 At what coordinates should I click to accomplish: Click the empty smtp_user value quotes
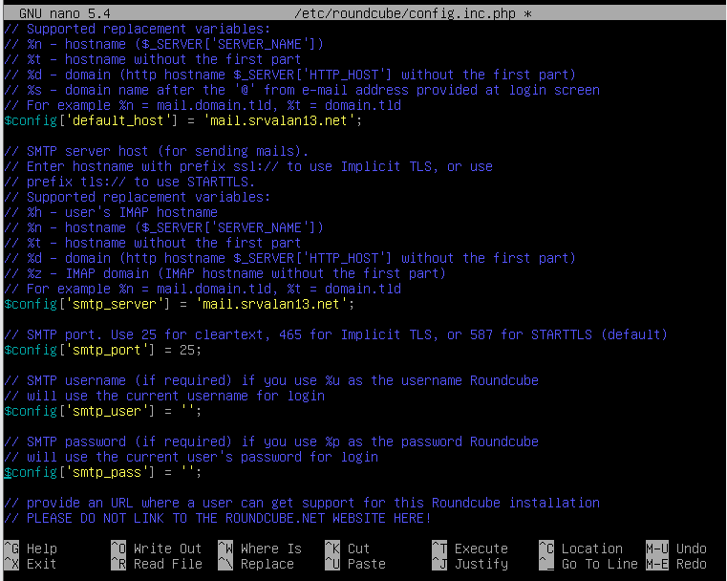coord(187,411)
